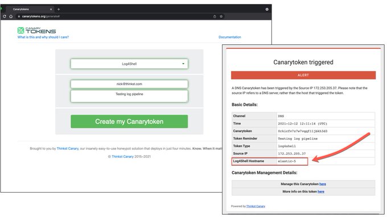Select the Log4Shell Hostname value elastic-5

coord(287,161)
